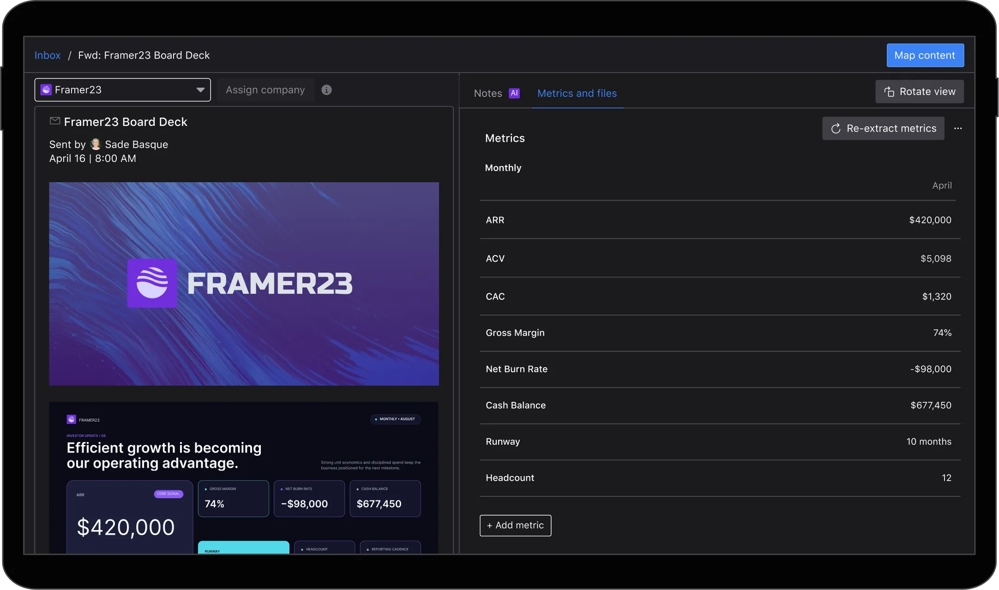
Task: Click the Gross Margin 74% card on slide
Action: 234,499
